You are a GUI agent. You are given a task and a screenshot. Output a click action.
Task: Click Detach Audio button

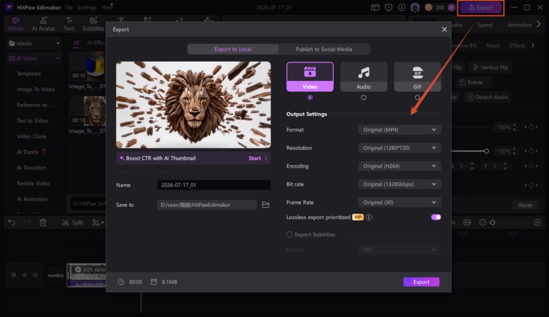coord(487,97)
